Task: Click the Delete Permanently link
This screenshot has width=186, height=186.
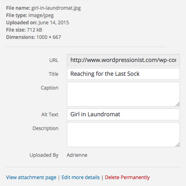Action: tap(127, 177)
